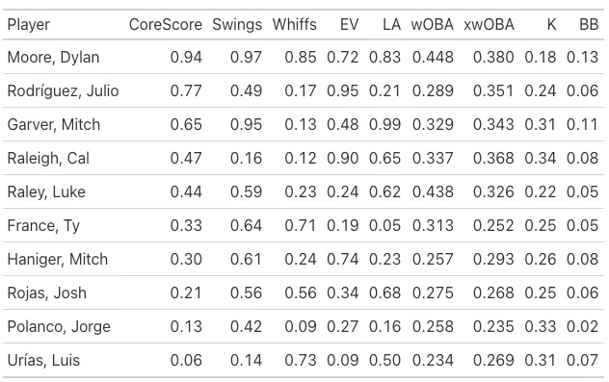Select the France, Ty name cell
The height and width of the screenshot is (382, 609).
[43, 226]
